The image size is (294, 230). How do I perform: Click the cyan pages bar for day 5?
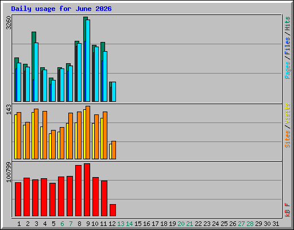53,91
